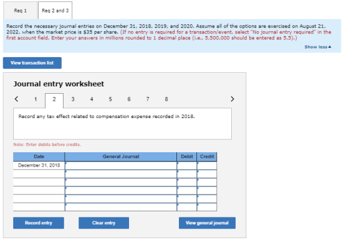Image resolution: width=349 pixels, height=243 pixels.
Task: Click the Credit cell in December 31, 2018 row
Action: pyautogui.click(x=207, y=165)
